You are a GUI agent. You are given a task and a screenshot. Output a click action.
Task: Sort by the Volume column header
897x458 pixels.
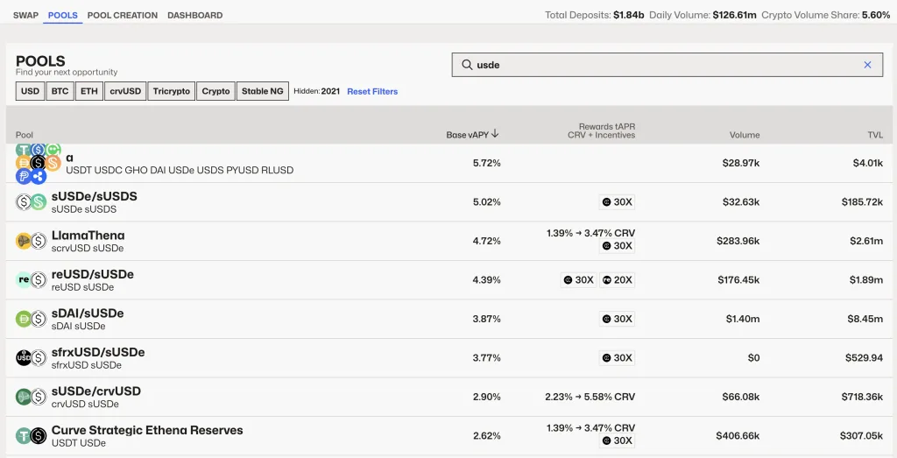coord(745,136)
